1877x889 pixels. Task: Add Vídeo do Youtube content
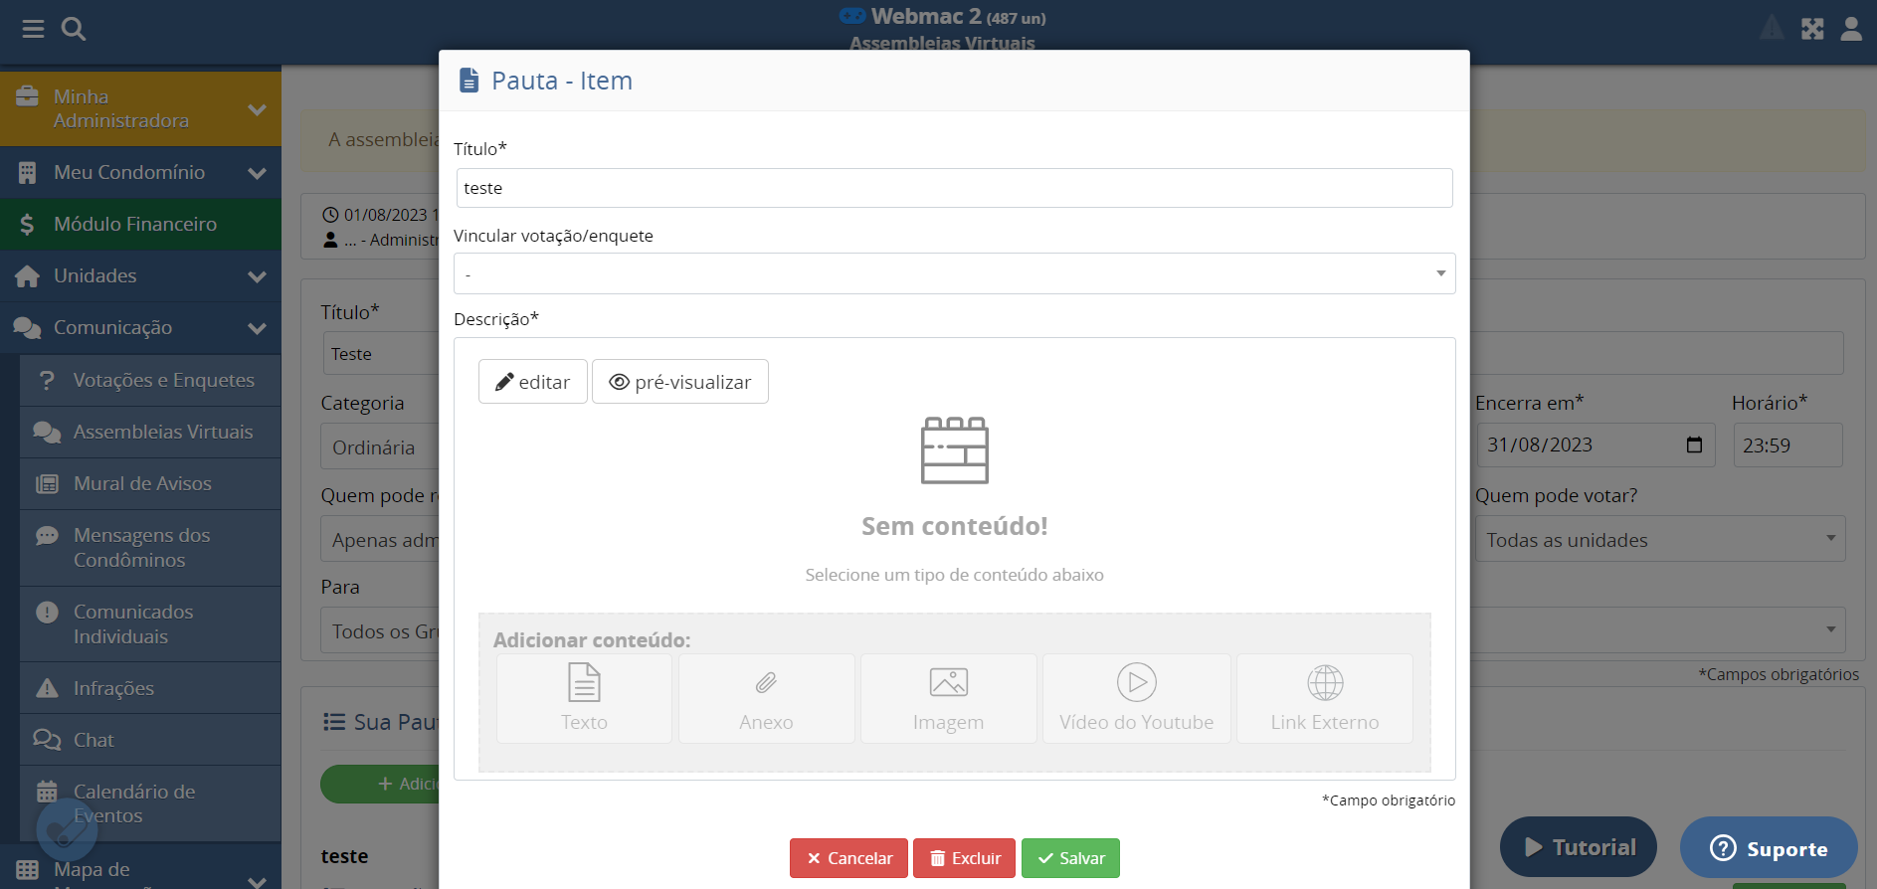pyautogui.click(x=1136, y=698)
